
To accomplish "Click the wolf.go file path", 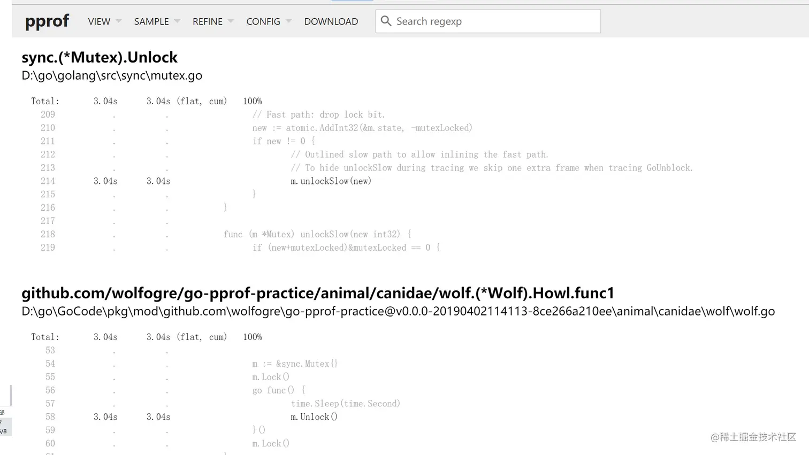I will point(398,311).
